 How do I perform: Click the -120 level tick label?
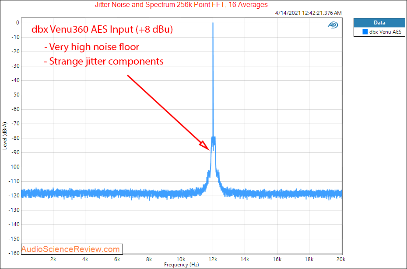[x=14, y=196]
